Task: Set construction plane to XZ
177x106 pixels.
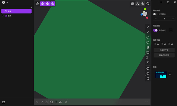Action: pos(171,44)
